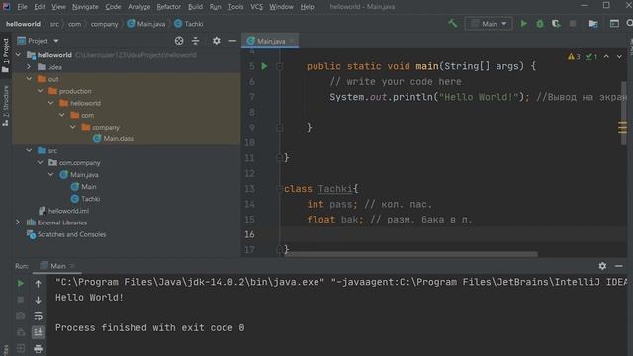This screenshot has height=356, width=633.
Task: Collapse the production folder
Action: [x=40, y=91]
